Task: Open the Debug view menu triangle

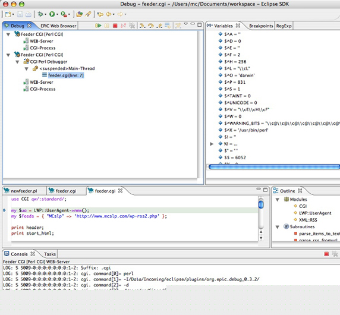Action: 186,24
